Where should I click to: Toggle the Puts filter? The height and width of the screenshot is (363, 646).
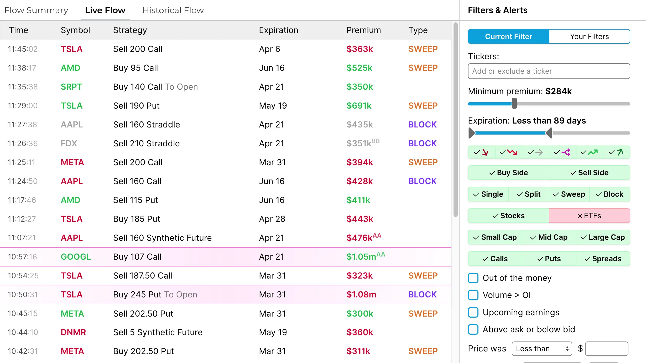549,259
